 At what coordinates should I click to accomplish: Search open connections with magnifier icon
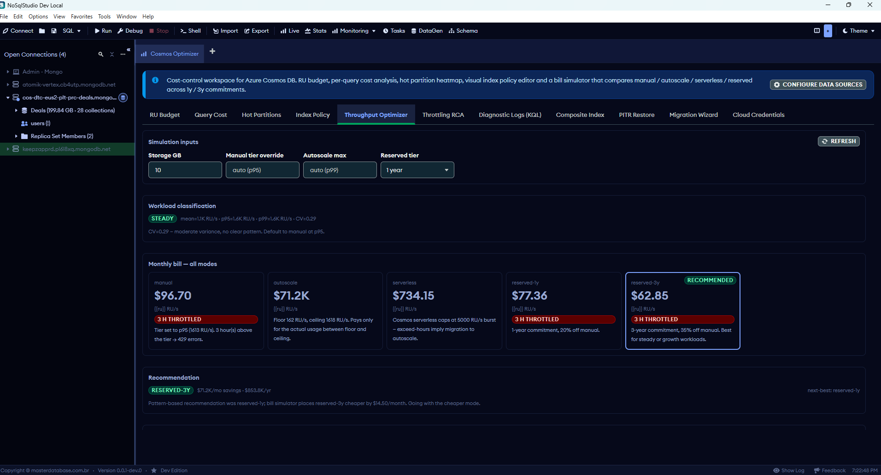click(x=100, y=54)
